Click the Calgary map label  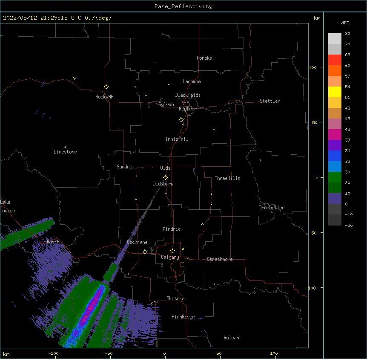(x=170, y=257)
